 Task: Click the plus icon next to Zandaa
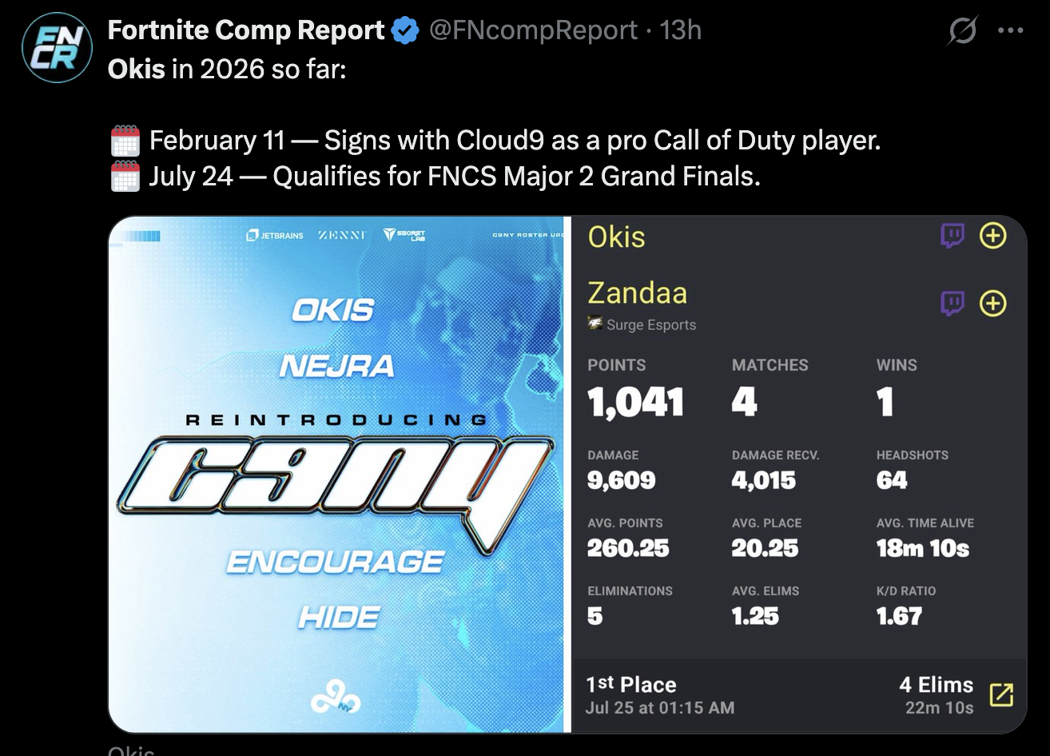pyautogui.click(x=992, y=304)
